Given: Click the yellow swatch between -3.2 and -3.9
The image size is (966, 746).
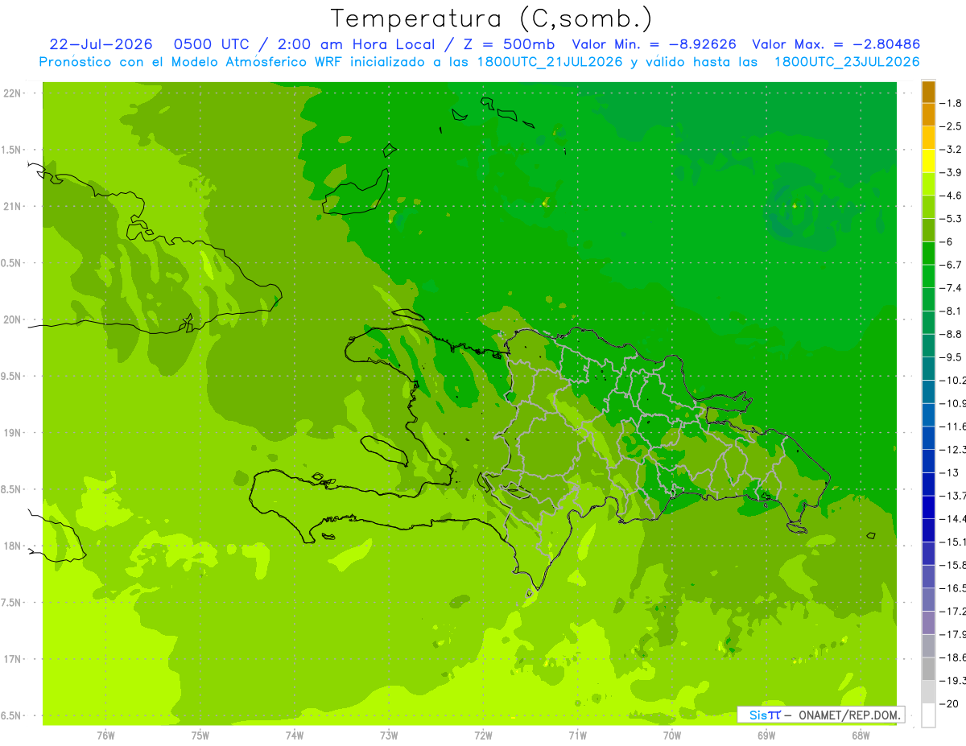Looking at the screenshot, I should (x=928, y=161).
